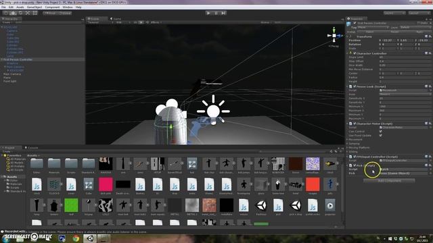This screenshot has height=243, width=433.
Task: Click the scene orientation gizmo
Action: coord(334,36)
